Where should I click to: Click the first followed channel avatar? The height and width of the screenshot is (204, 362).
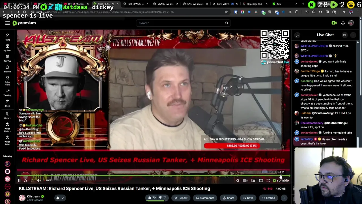pos(7,164)
